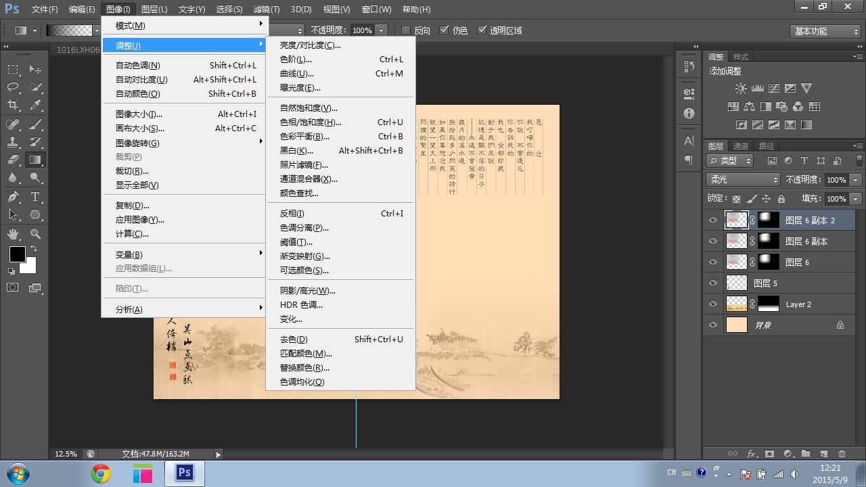Select the Lasso tool
The width and height of the screenshot is (866, 487).
13,87
